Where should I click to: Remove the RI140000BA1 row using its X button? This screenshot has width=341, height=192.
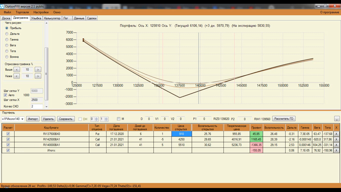tap(336, 145)
